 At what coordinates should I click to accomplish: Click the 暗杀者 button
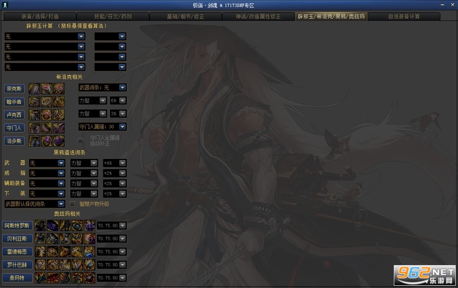coord(14,102)
